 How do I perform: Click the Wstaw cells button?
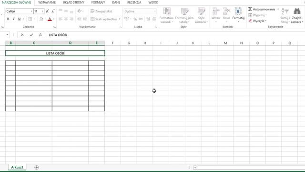216,15
